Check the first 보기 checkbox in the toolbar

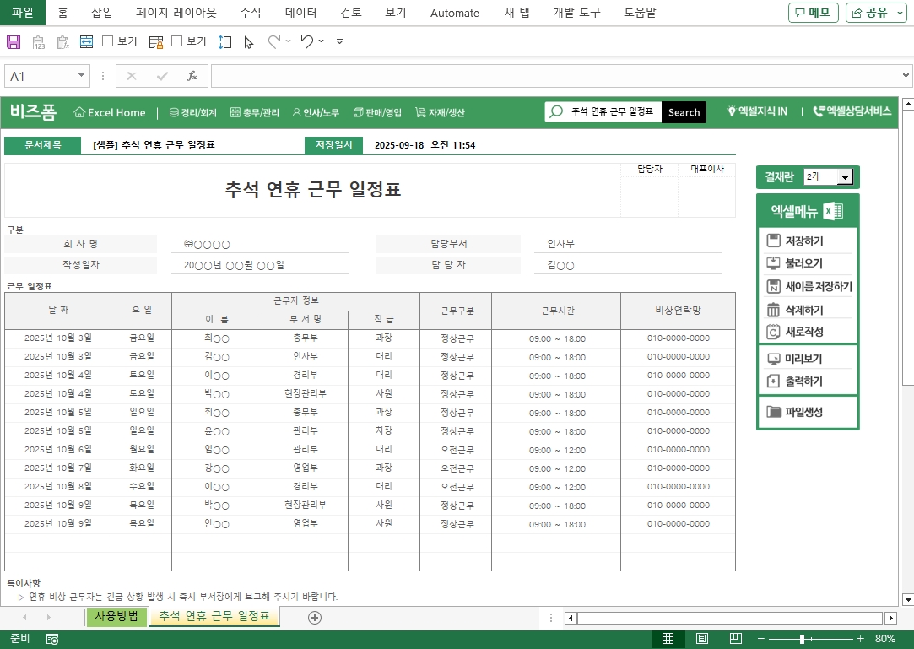[x=108, y=41]
